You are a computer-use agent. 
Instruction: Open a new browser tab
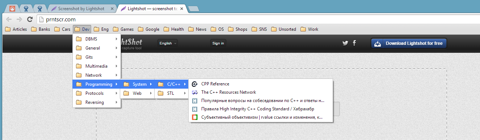194,9
